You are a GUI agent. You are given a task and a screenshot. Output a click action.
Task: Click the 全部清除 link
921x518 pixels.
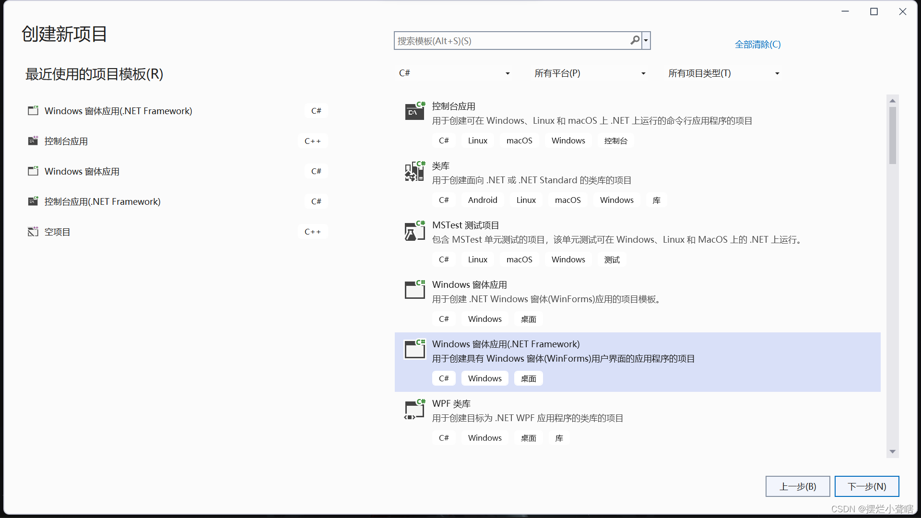coord(757,45)
